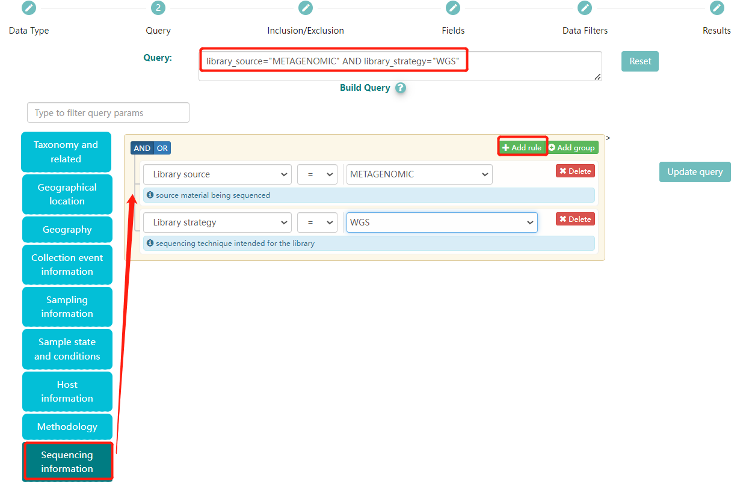Click the info icon beside 'source material being sequenced'
752x484 pixels.
pos(150,195)
